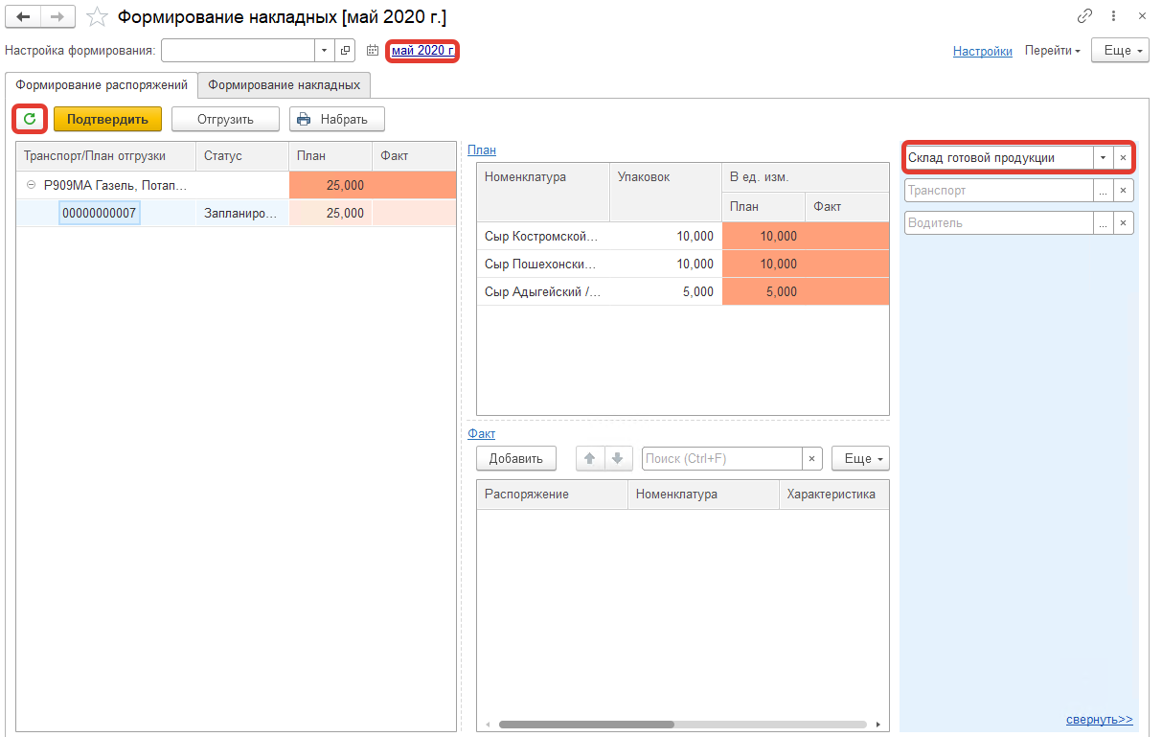Copy link using the chain icon
Image resolution: width=1162 pixels, height=737 pixels.
1084,16
